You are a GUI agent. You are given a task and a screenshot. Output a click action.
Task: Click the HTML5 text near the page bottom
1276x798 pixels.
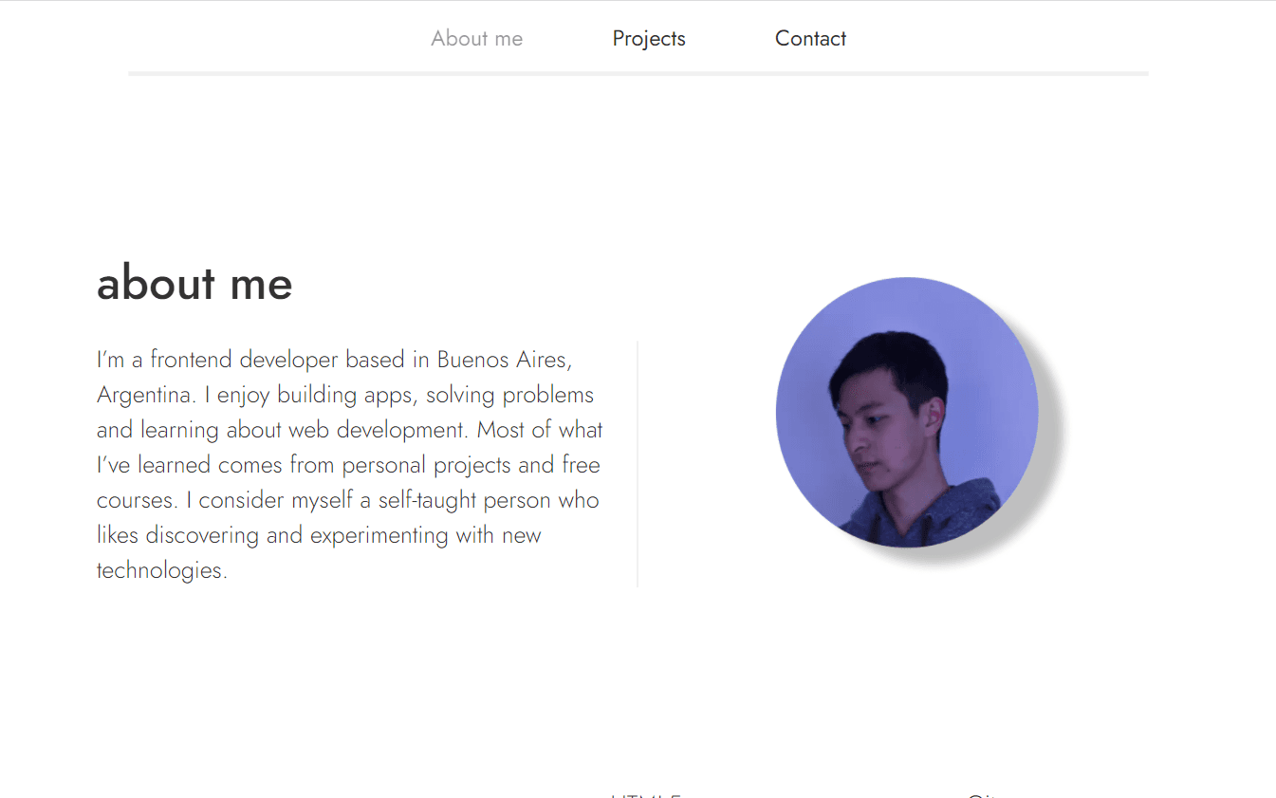[x=648, y=795]
